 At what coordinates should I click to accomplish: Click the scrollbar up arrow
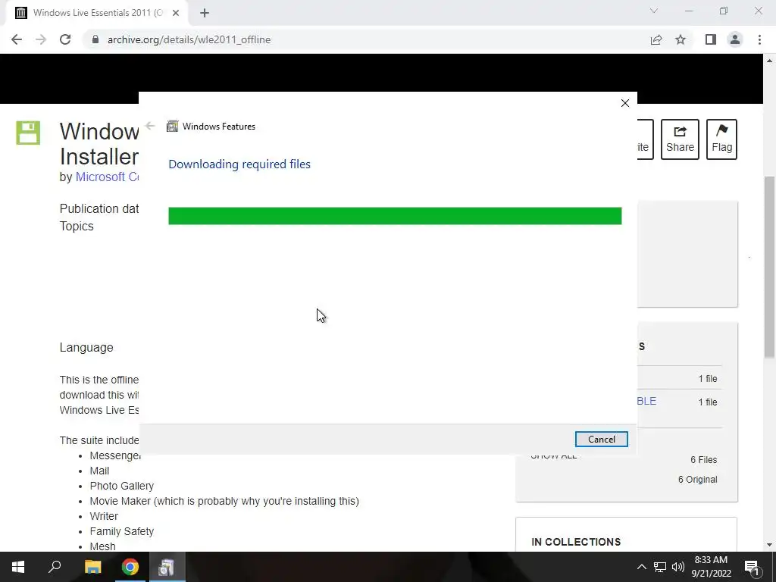tap(770, 61)
